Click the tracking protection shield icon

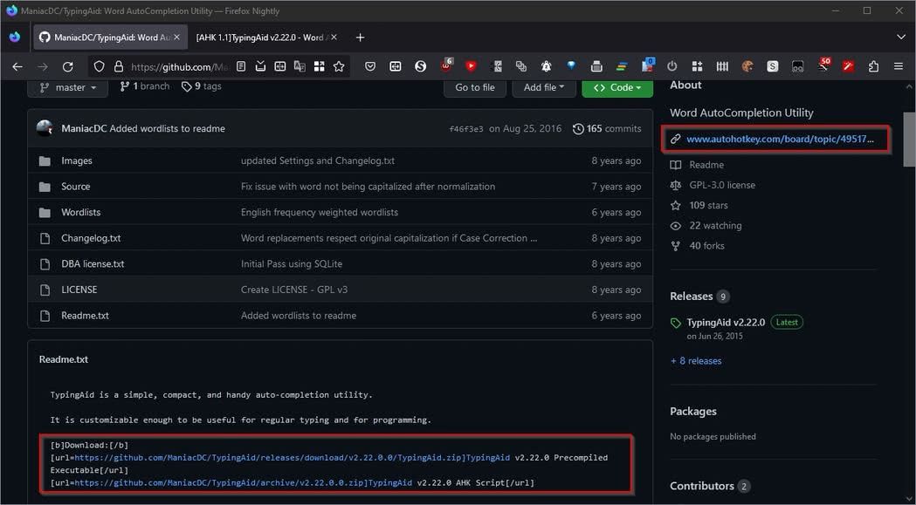(99, 66)
